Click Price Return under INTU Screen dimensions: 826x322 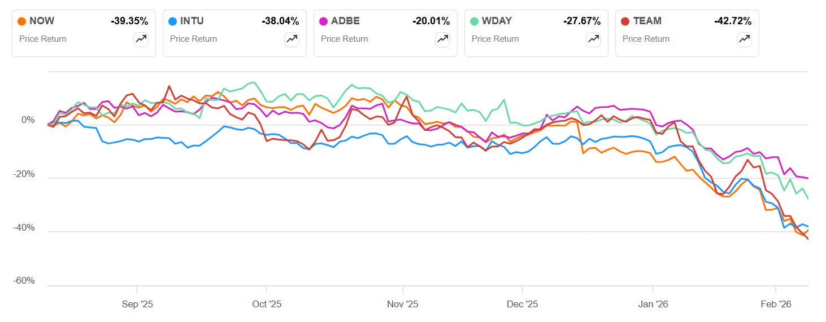[193, 39]
